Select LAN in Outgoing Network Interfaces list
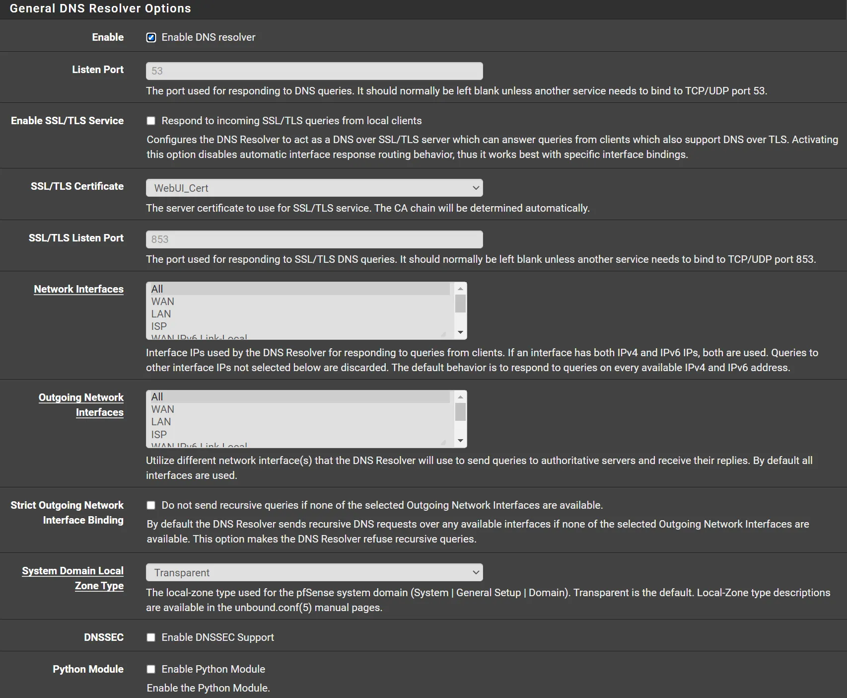This screenshot has width=847, height=698. click(x=161, y=422)
